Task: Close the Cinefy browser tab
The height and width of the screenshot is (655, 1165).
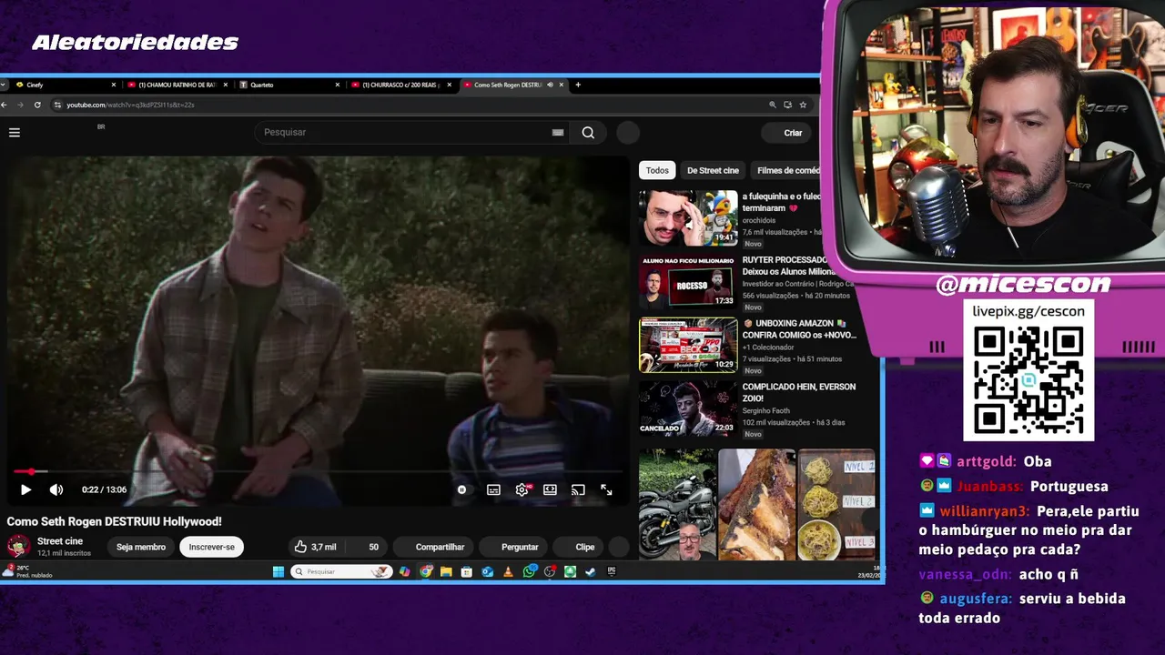Action: pyautogui.click(x=114, y=85)
